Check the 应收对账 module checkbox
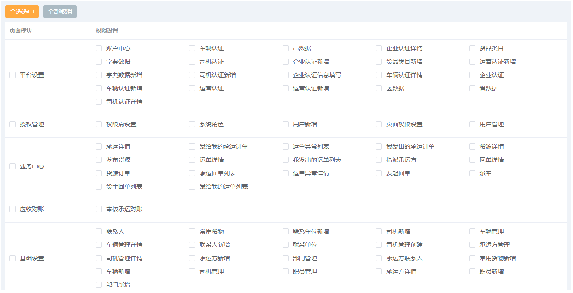This screenshot has width=573, height=293. pos(13,209)
